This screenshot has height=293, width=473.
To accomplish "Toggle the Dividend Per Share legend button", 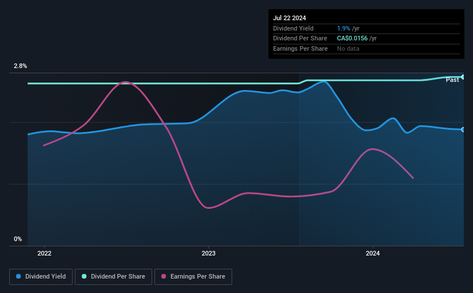I will point(113,276).
